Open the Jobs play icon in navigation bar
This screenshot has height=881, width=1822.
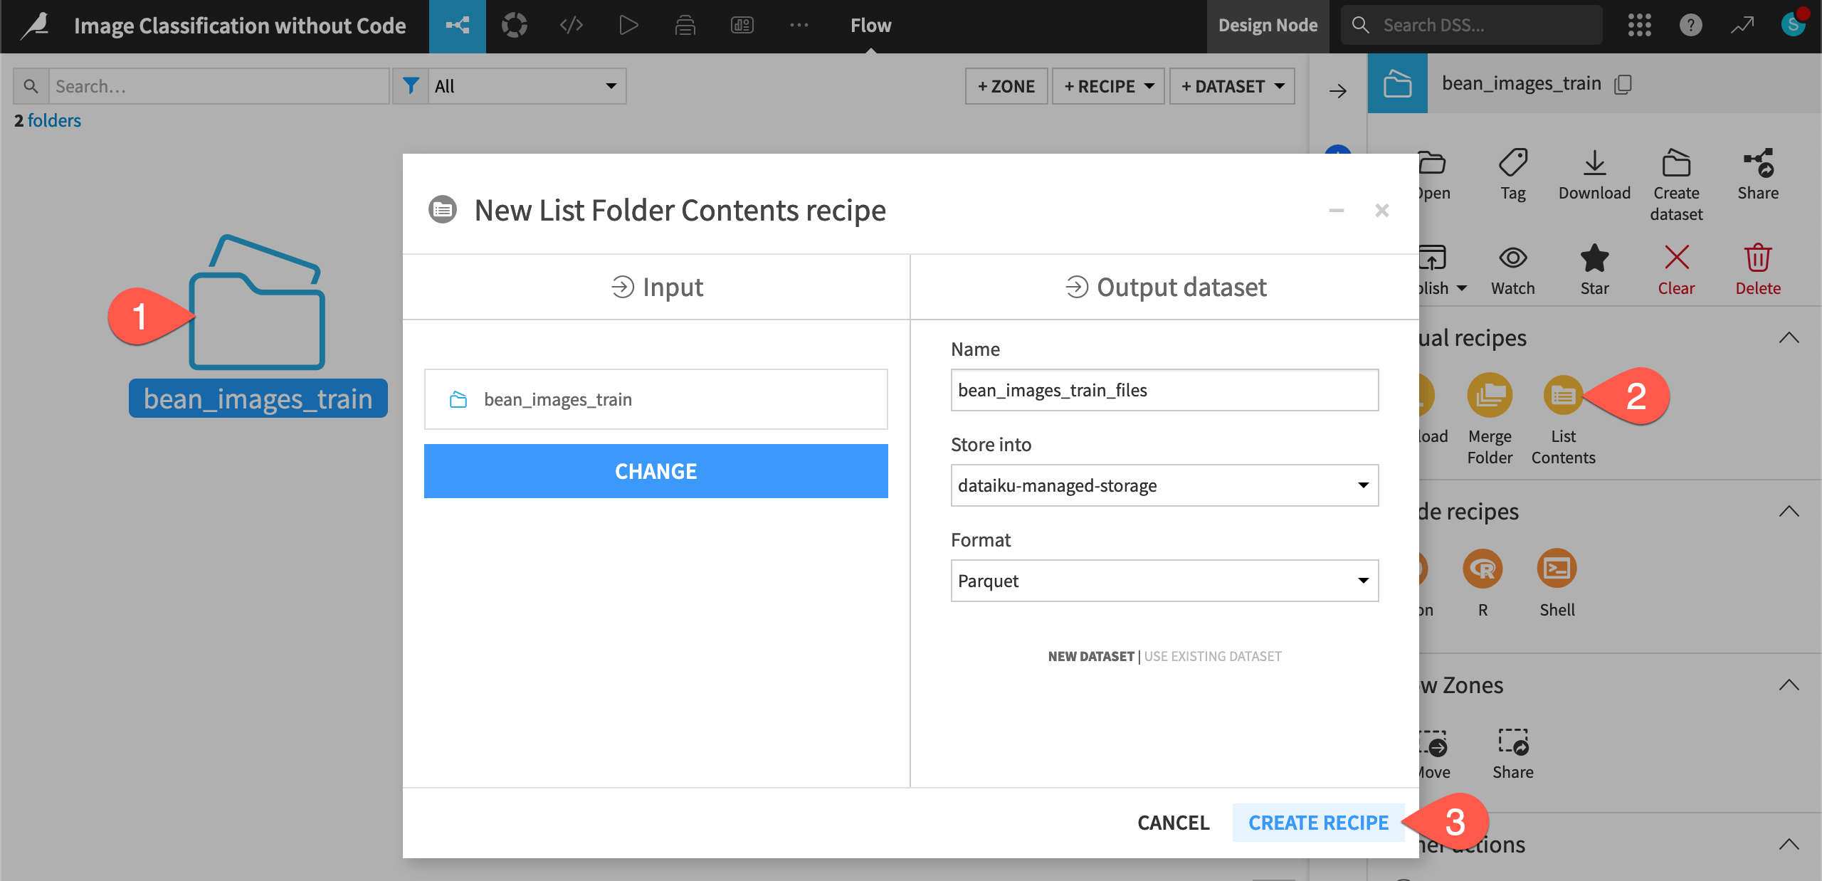pyautogui.click(x=628, y=25)
